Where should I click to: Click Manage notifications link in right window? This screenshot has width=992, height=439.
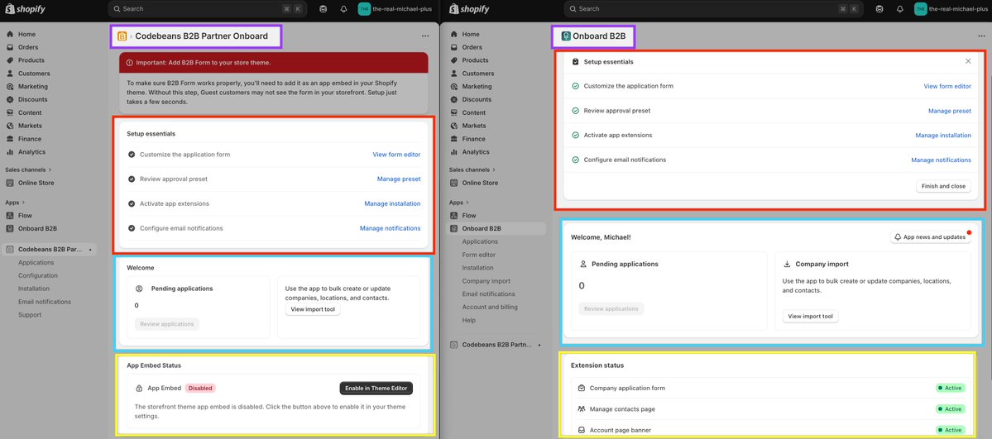click(x=941, y=160)
